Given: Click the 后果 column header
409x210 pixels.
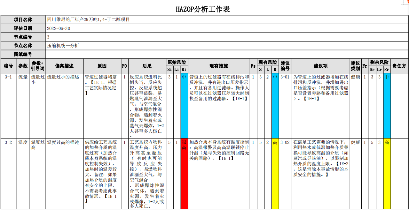Looking at the screenshot, I should click(147, 66).
